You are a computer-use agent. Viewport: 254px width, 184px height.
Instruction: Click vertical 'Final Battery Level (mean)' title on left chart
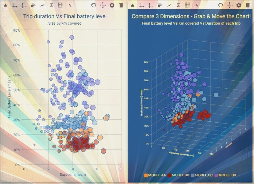tap(9, 97)
